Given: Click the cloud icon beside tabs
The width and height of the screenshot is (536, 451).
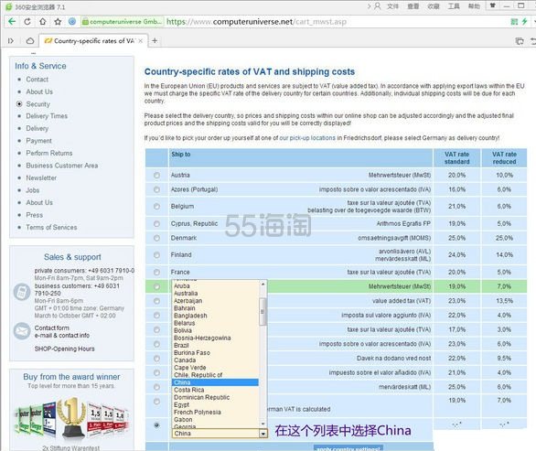Looking at the screenshot, I should [30, 41].
